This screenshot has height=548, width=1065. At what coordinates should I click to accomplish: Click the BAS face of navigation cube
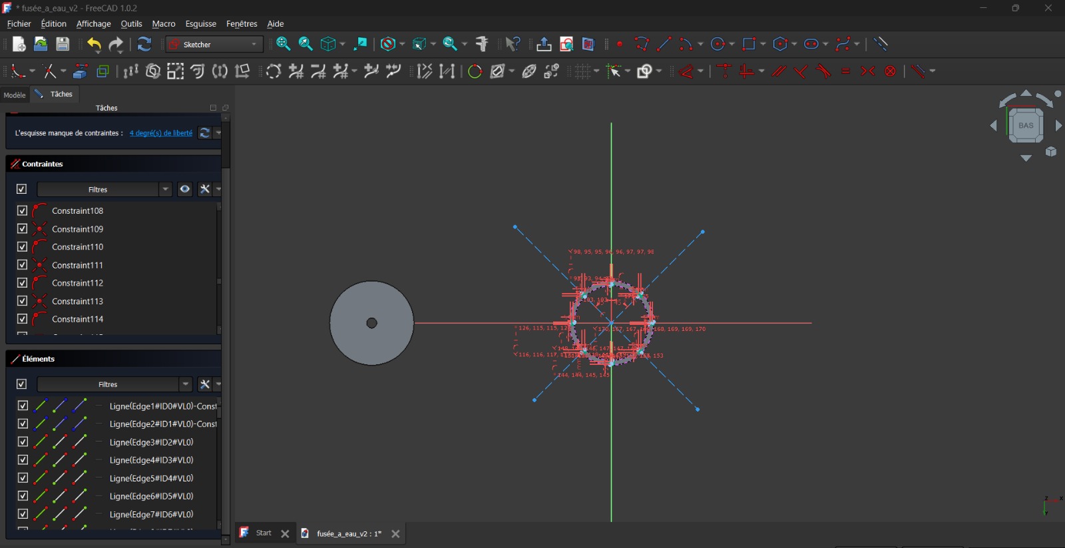pyautogui.click(x=1026, y=125)
